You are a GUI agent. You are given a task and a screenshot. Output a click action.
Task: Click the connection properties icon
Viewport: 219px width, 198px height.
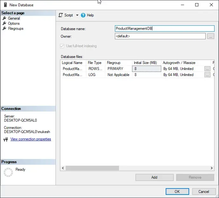click(5, 139)
